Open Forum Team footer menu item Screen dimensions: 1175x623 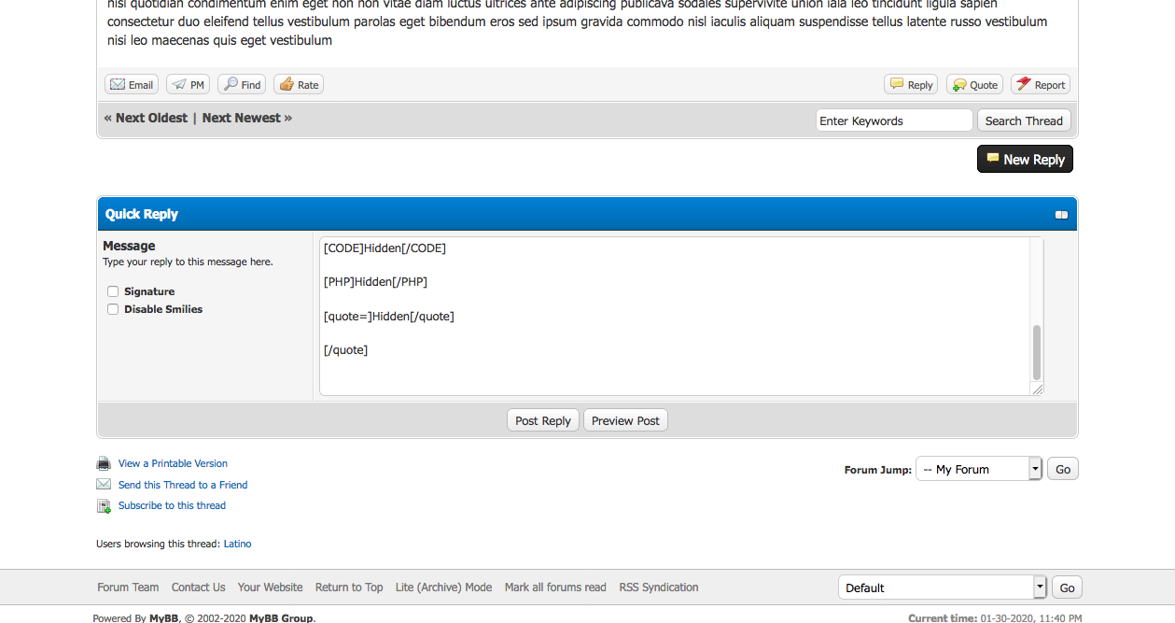pos(128,588)
